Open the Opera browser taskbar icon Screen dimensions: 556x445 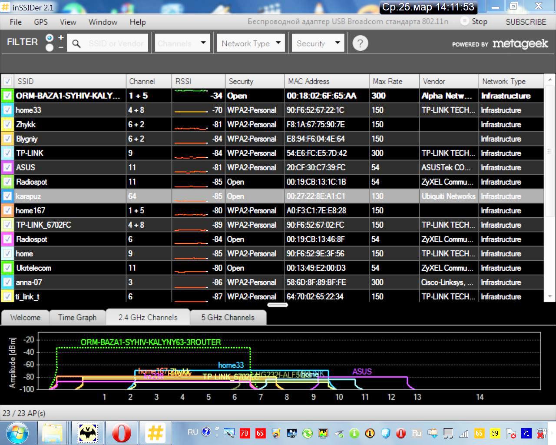click(122, 433)
